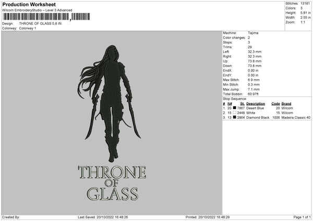The width and height of the screenshot is (313, 221).
Task: Click the THRONE OF GLASS embroidered lettering
Action: [x=112, y=183]
